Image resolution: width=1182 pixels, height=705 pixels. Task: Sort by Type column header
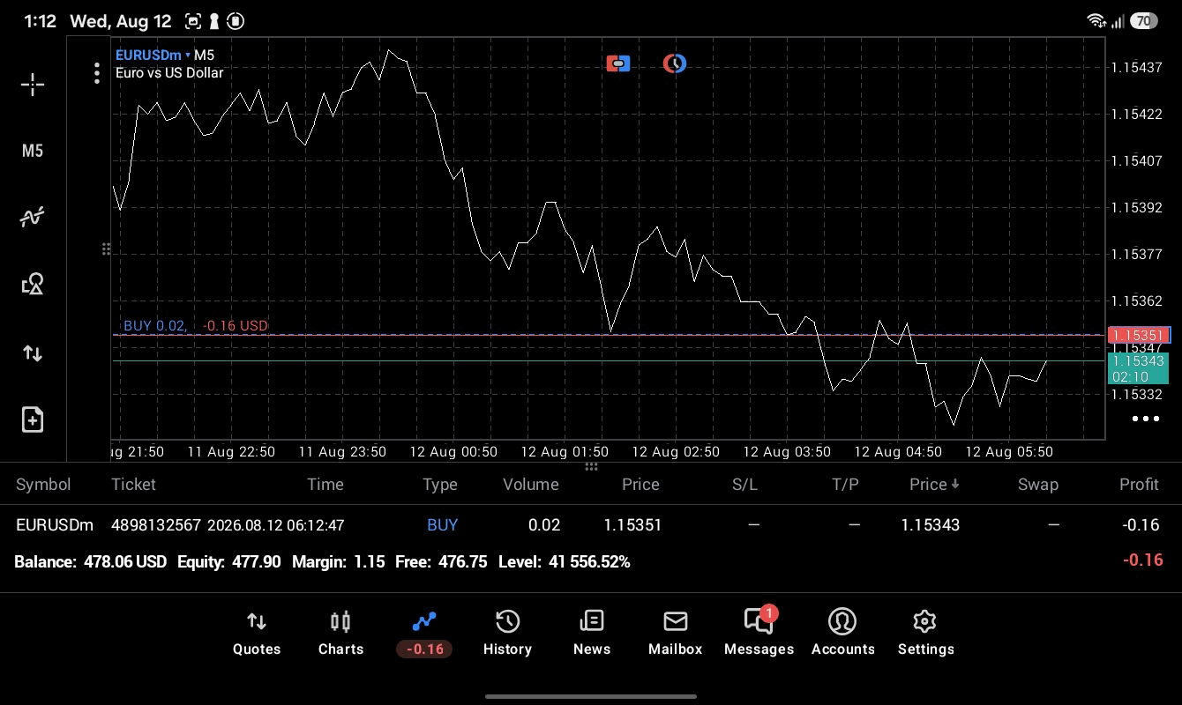pyautogui.click(x=440, y=484)
